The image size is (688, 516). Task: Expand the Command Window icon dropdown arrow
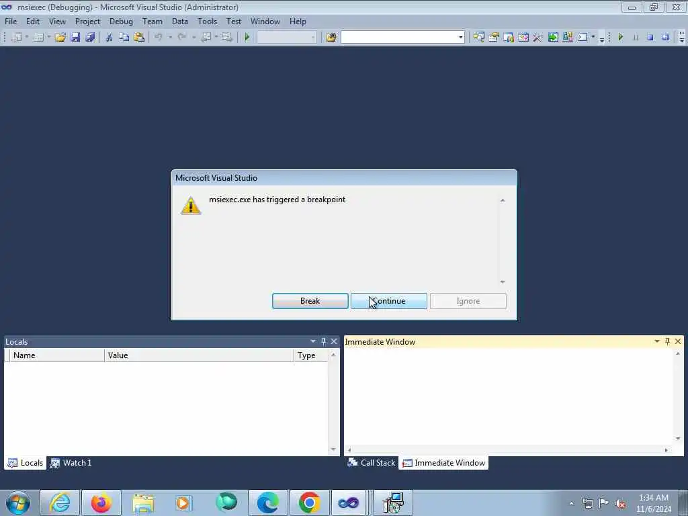click(593, 38)
